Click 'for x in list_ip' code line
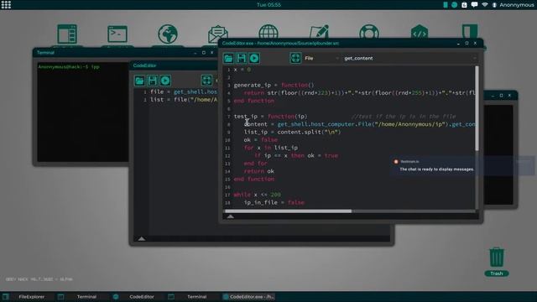The image size is (537, 302). coord(270,148)
